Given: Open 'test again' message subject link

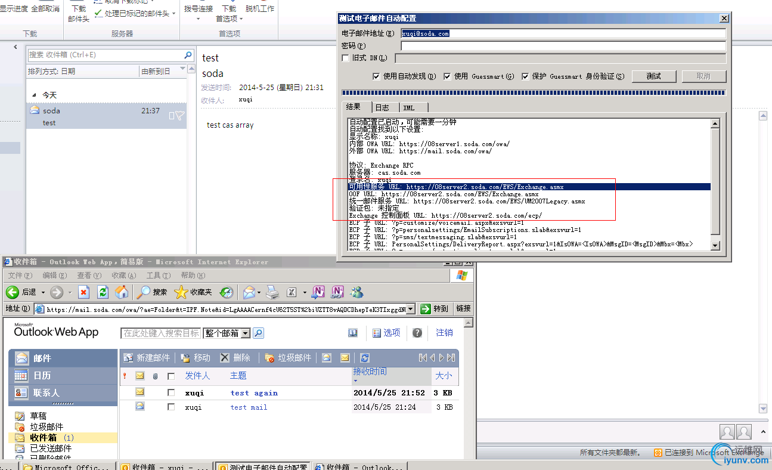Looking at the screenshot, I should [x=254, y=393].
